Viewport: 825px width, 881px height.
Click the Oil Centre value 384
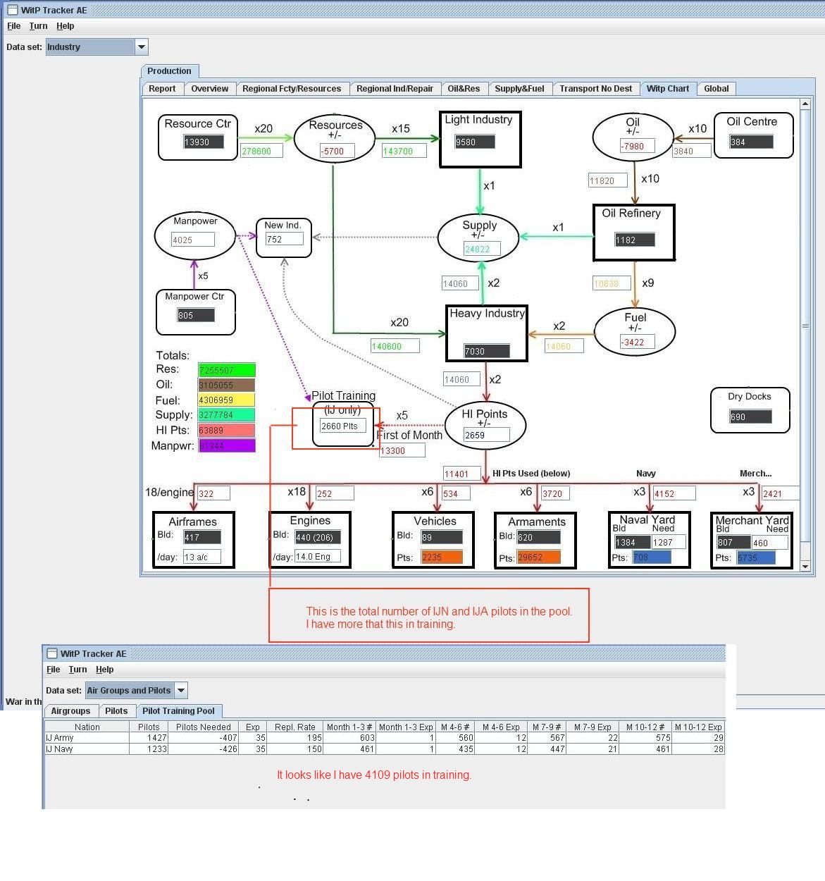(x=751, y=142)
